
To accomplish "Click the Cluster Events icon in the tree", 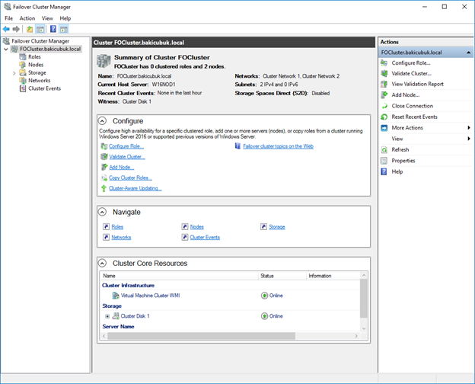I will pyautogui.click(x=23, y=88).
